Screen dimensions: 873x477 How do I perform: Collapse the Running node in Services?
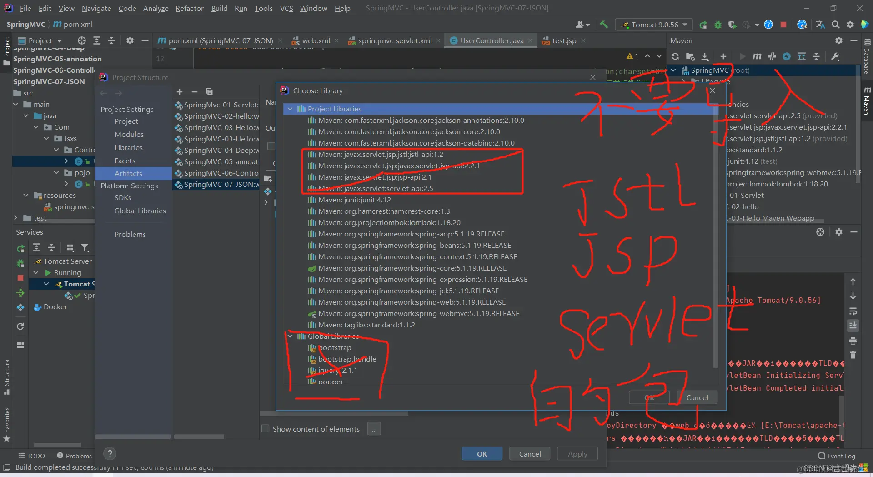tap(36, 272)
